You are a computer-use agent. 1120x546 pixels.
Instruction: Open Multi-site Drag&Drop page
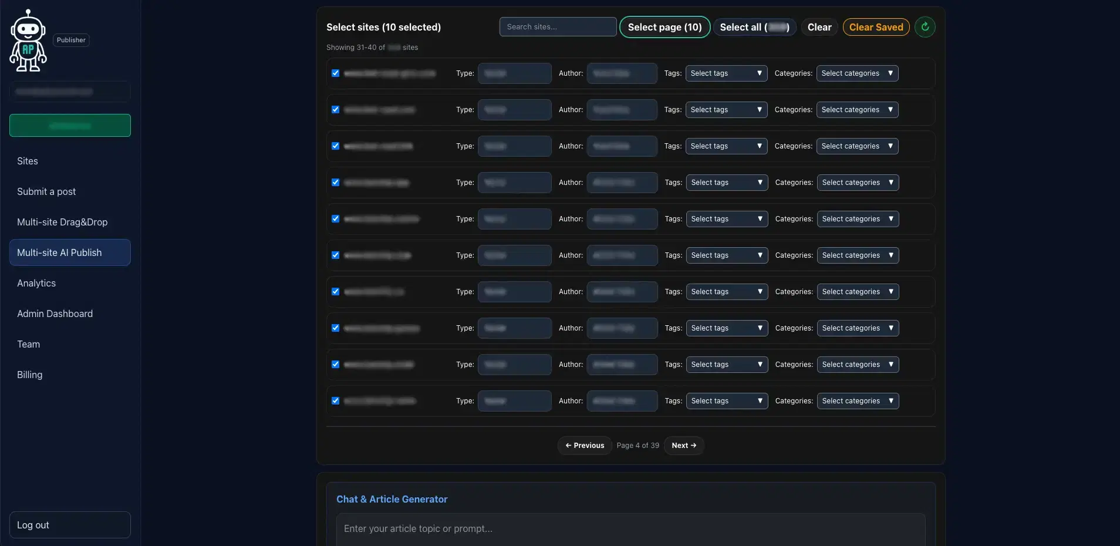point(70,222)
